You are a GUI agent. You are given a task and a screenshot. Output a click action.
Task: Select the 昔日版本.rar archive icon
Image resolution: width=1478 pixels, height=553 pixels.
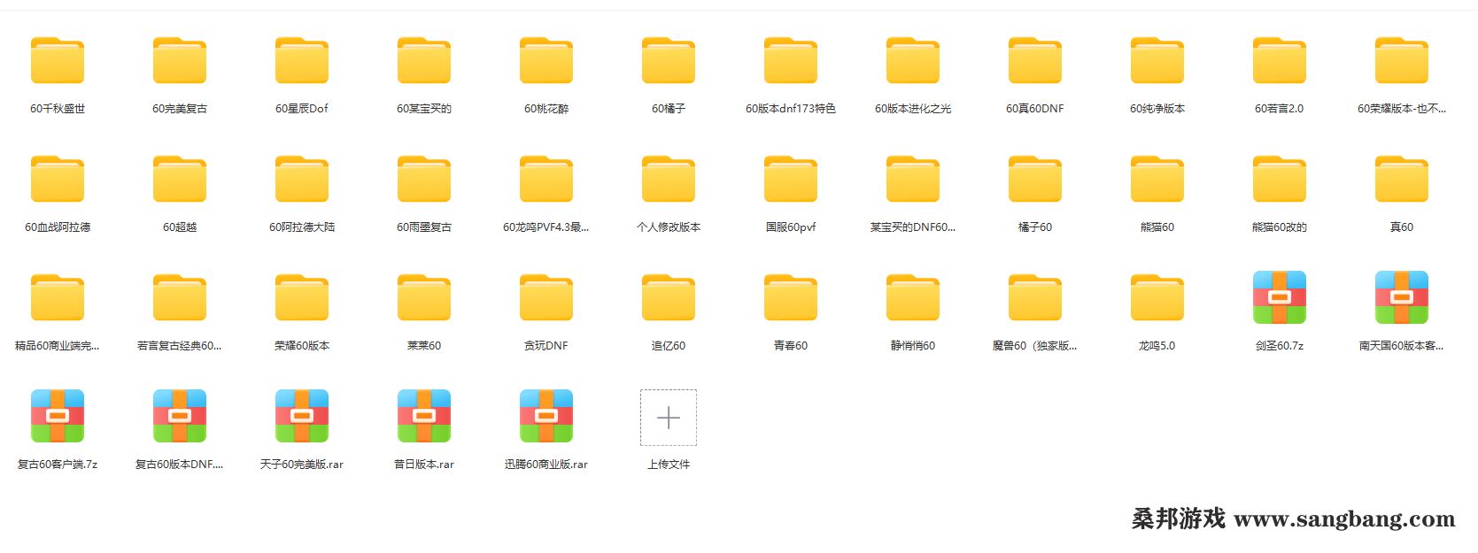pyautogui.click(x=424, y=416)
